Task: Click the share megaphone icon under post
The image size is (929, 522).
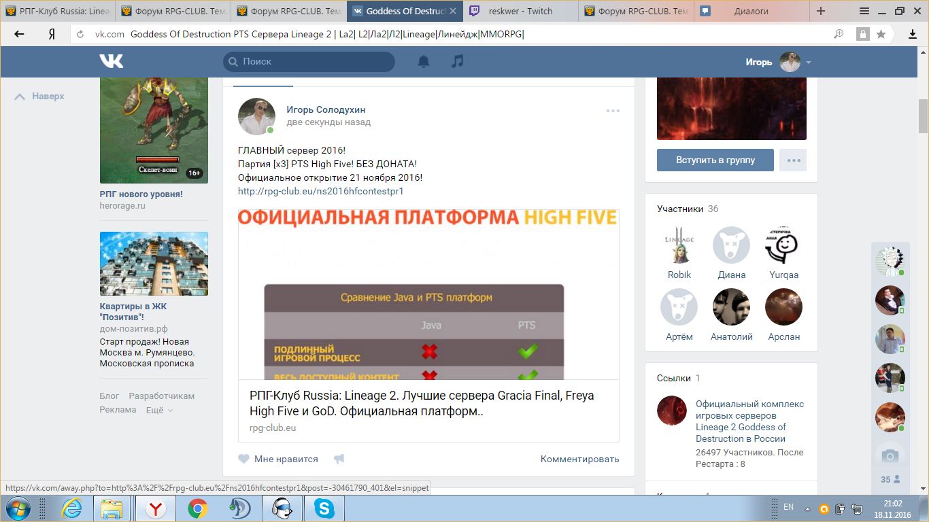Action: [x=339, y=459]
